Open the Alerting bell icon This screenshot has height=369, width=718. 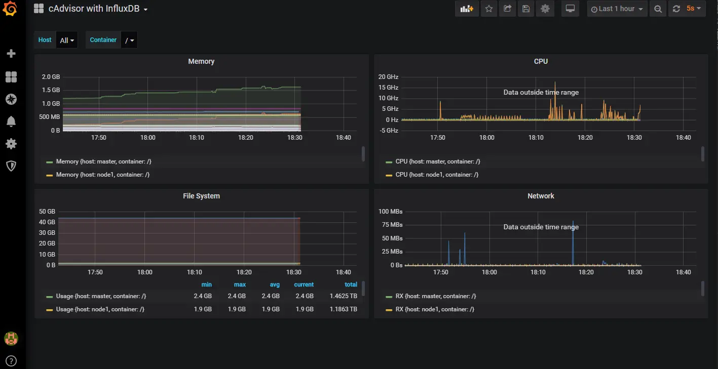(11, 121)
